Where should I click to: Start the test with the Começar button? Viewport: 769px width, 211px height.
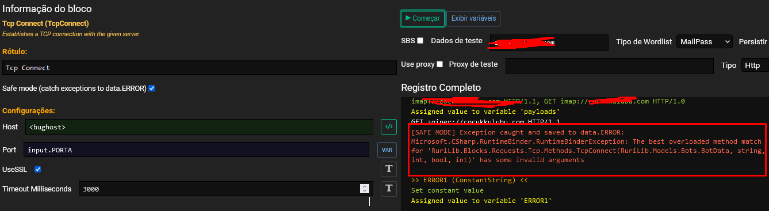422,18
